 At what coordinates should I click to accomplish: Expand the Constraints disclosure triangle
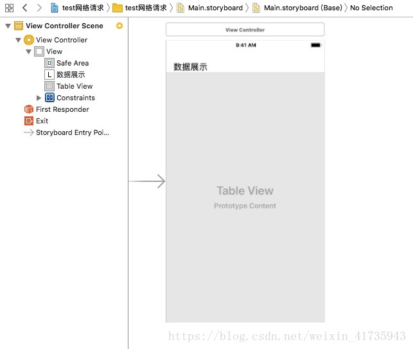coord(39,98)
